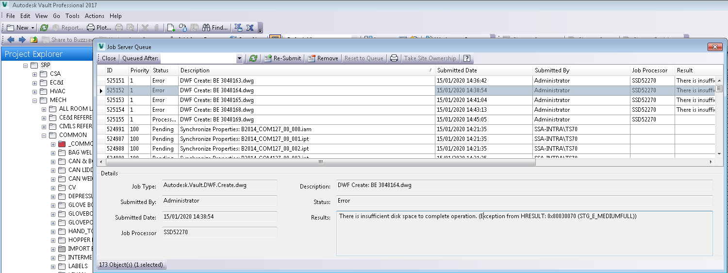This screenshot has height=273, width=728.
Task: Close the Job Server Queue window
Action: [715, 47]
